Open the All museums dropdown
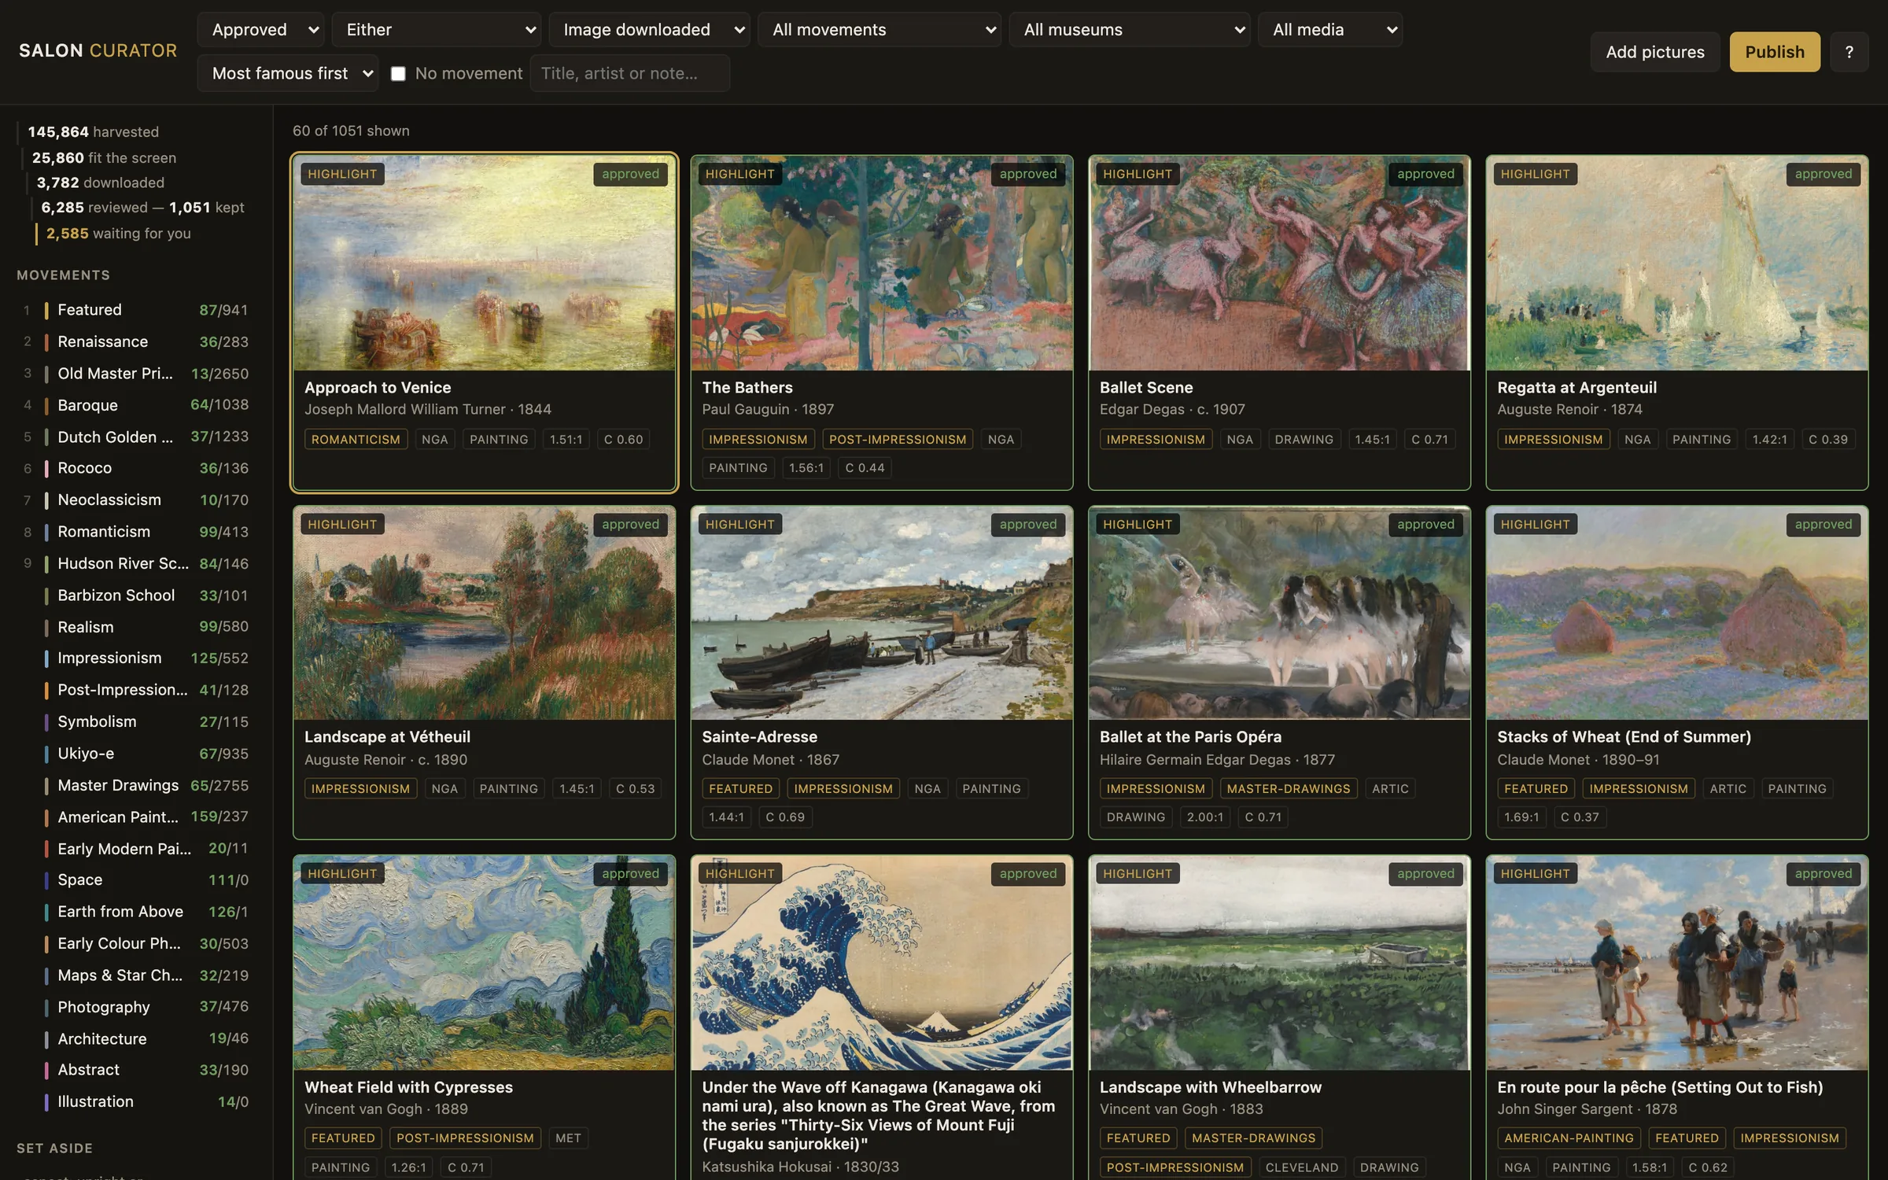Image resolution: width=1888 pixels, height=1180 pixels. 1130,30
